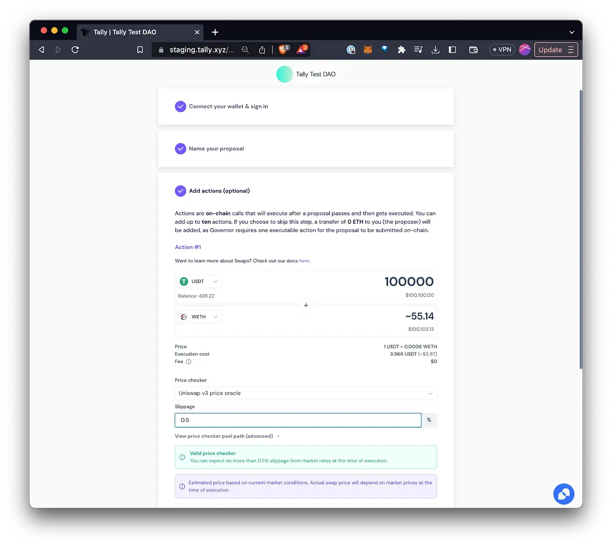Open the WETH token dropdown
The width and height of the screenshot is (612, 547).
200,317
